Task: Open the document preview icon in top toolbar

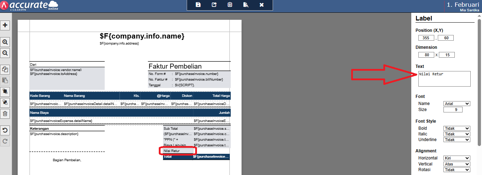Action: [246, 5]
